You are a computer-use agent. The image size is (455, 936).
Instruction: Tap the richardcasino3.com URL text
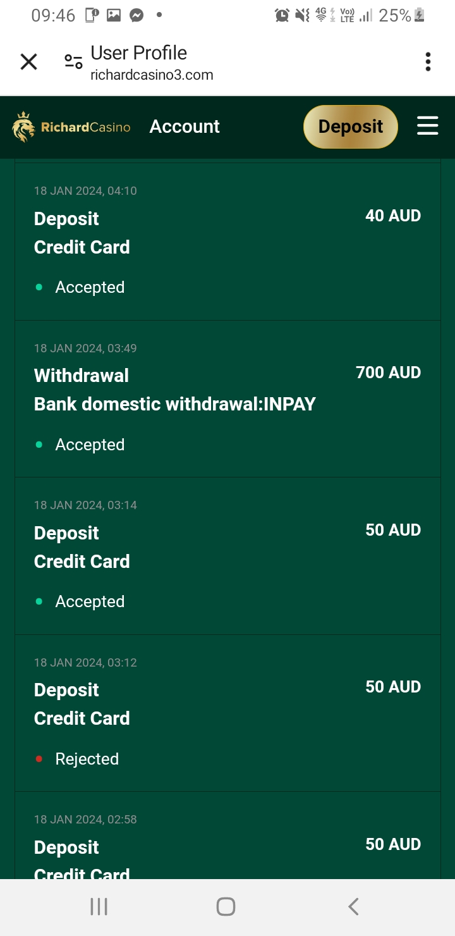[152, 75]
